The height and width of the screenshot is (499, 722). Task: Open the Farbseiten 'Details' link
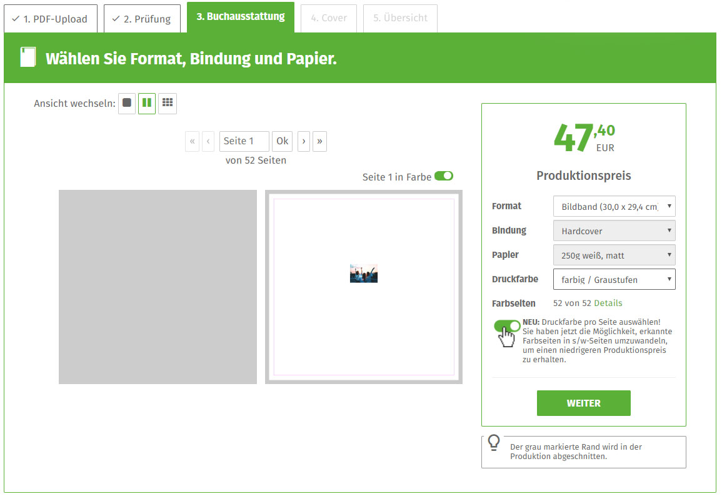tap(608, 303)
